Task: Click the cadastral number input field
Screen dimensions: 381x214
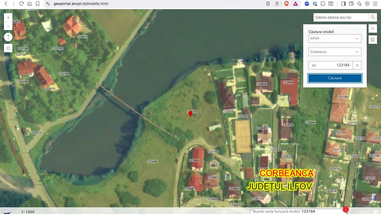Action: coord(331,65)
